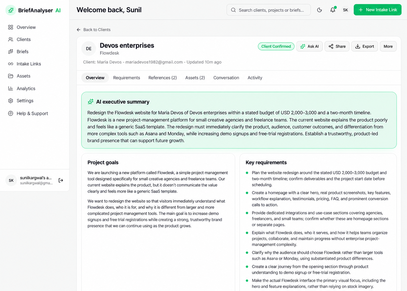Click the Analytics bar chart icon
The width and height of the screenshot is (407, 291).
pos(11,88)
